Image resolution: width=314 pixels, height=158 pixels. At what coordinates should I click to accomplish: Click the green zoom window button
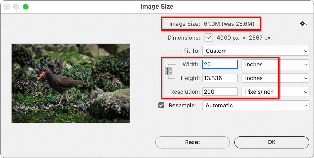[x=25, y=7]
